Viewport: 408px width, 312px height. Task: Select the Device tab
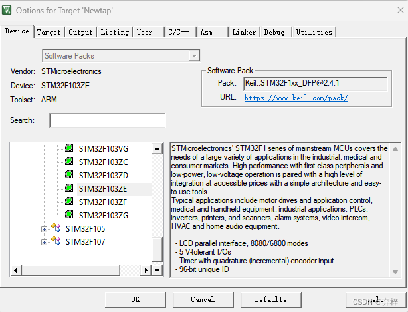coord(17,31)
